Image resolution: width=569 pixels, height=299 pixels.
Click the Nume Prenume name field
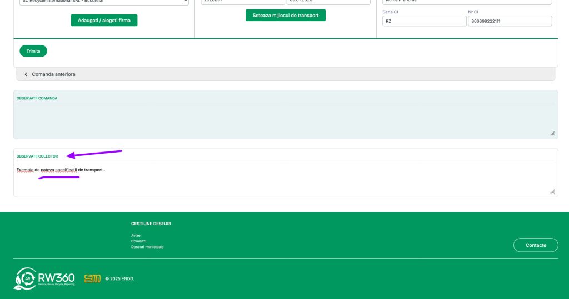point(467,2)
